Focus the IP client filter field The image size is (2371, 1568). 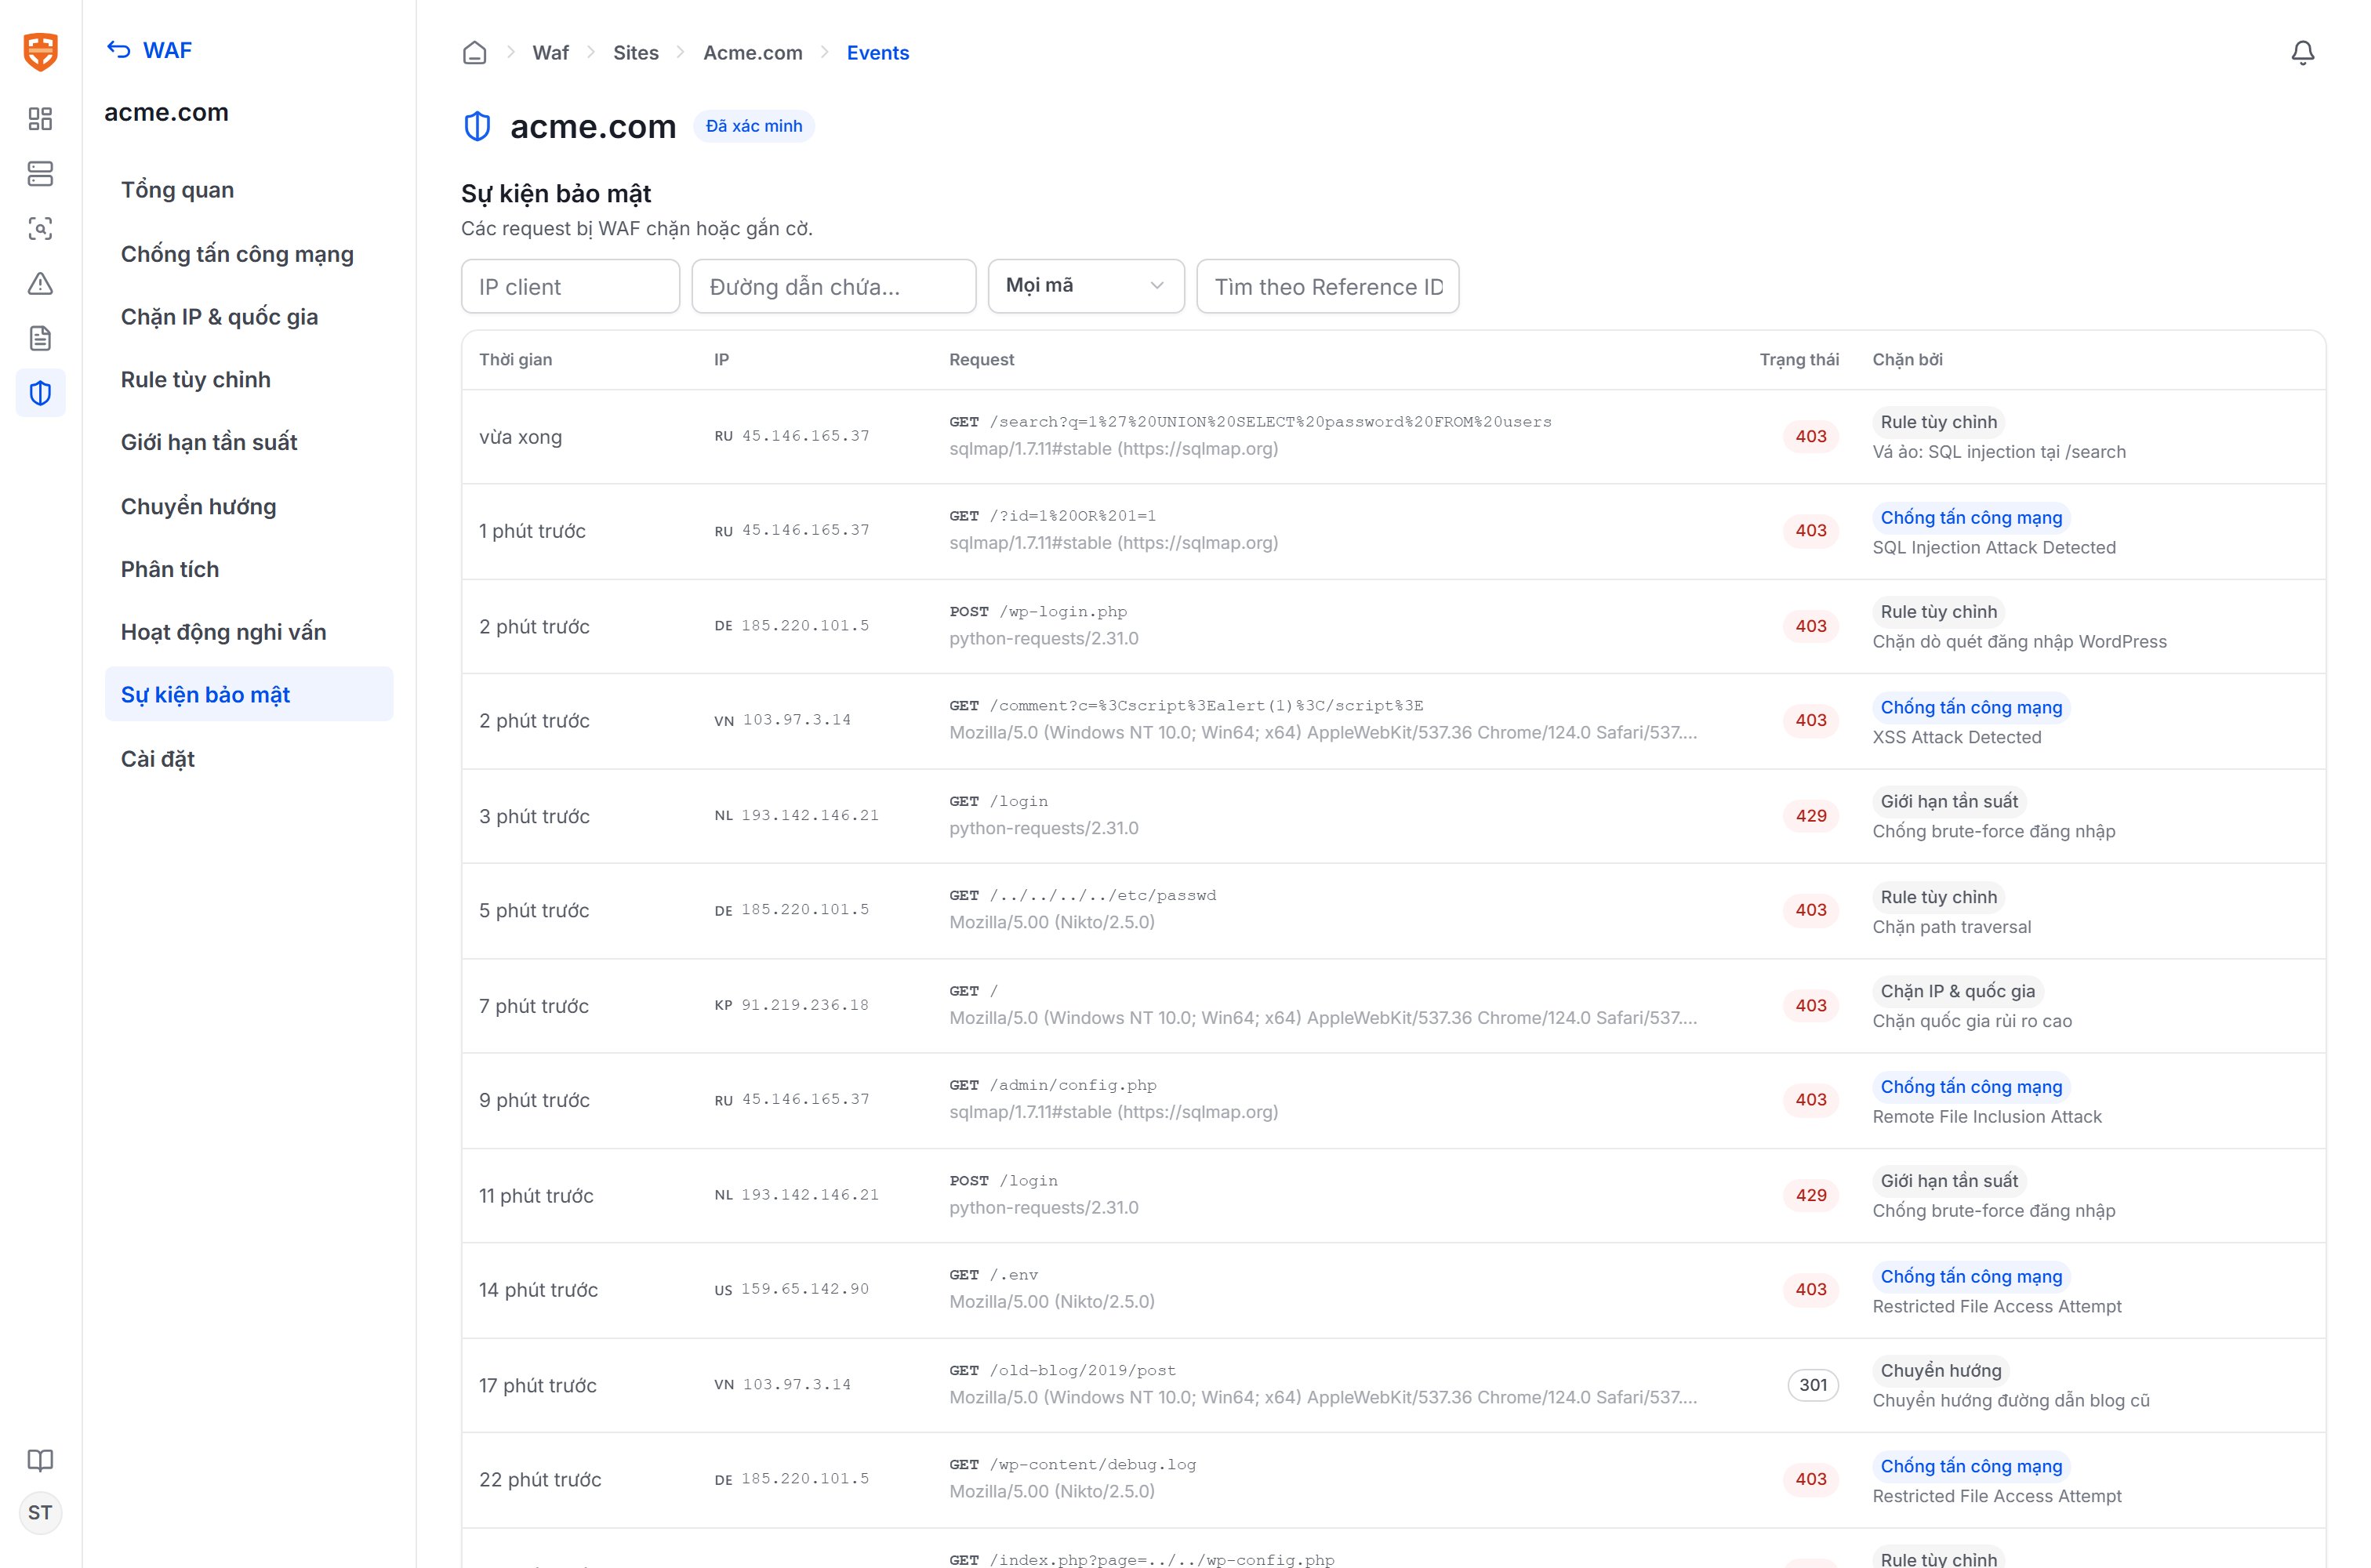point(570,286)
